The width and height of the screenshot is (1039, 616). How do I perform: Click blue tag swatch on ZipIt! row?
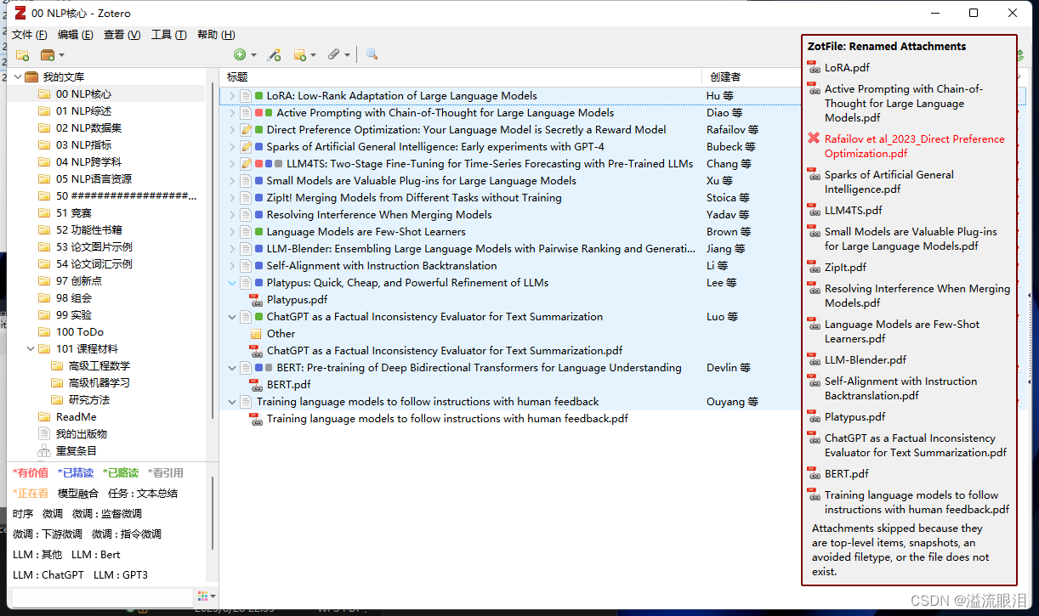pos(258,198)
